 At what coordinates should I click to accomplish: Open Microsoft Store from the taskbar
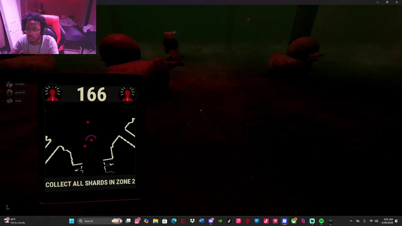pyautogui.click(x=165, y=221)
